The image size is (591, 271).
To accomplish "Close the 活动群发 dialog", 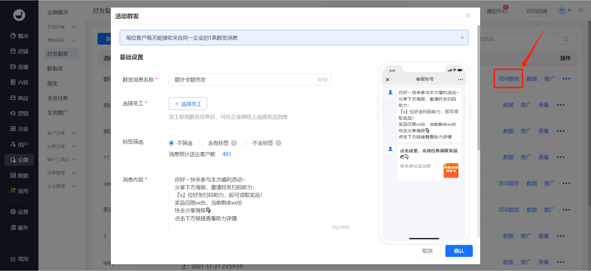I will point(468,15).
